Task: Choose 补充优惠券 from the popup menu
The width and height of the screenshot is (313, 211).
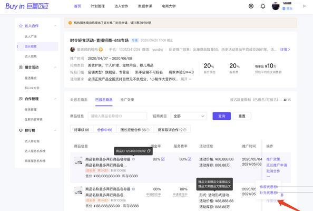Action: point(269,193)
